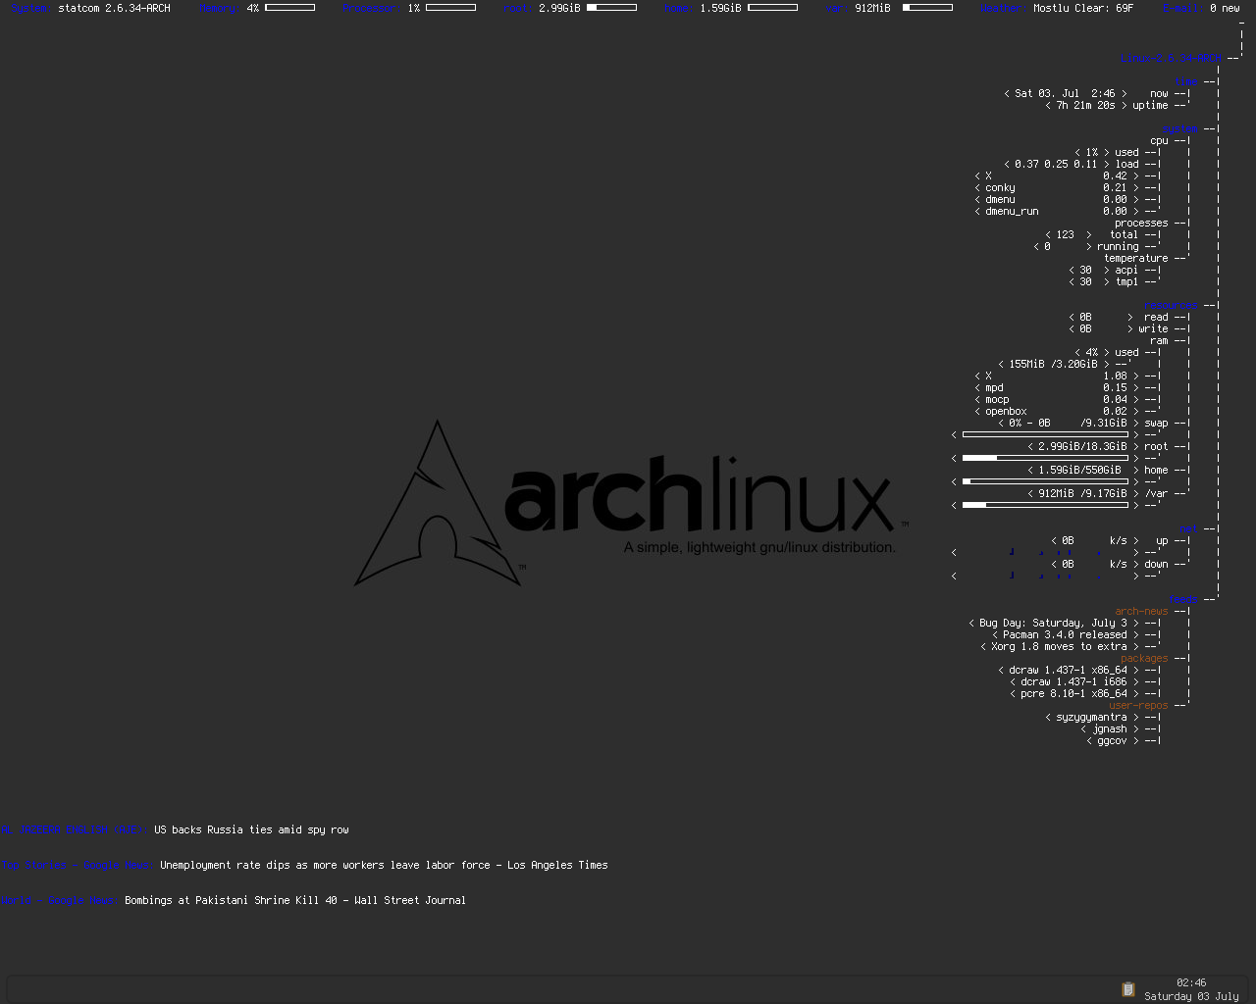
Task: Click the 'AL JAZEERA ENGLISH (AJE):' feed label
Action: pos(75,829)
